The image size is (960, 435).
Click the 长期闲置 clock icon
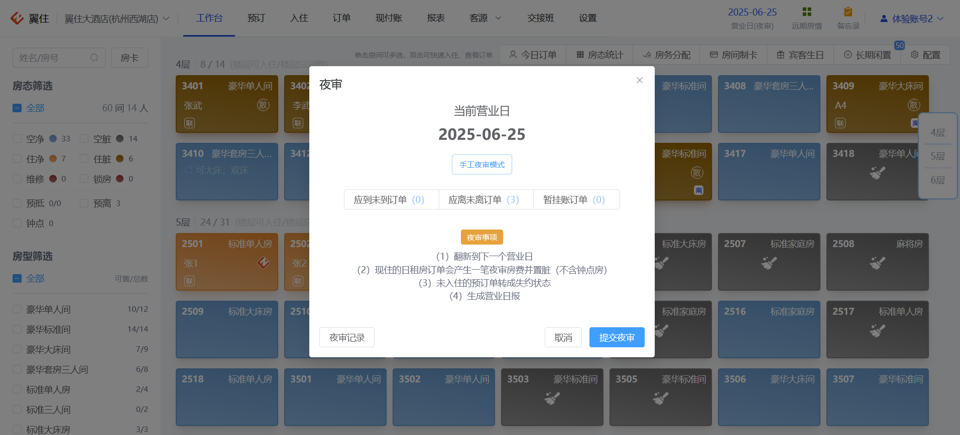point(848,55)
